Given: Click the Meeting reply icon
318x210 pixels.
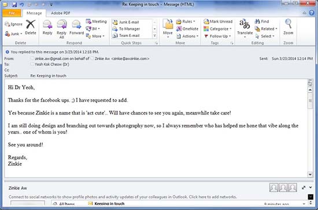Looking at the screenshot, I should [x=96, y=21].
